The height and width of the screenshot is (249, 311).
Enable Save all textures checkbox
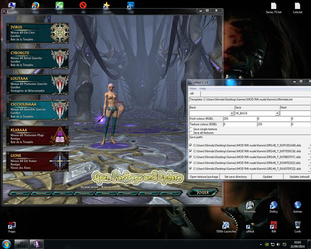[x=191, y=133]
